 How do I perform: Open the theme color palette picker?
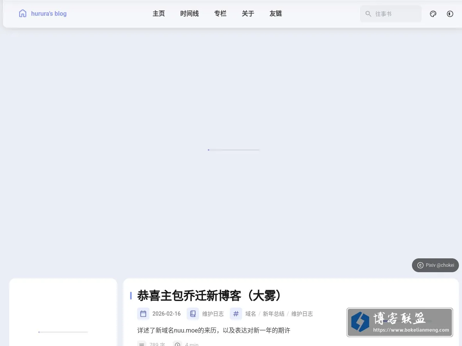click(433, 14)
